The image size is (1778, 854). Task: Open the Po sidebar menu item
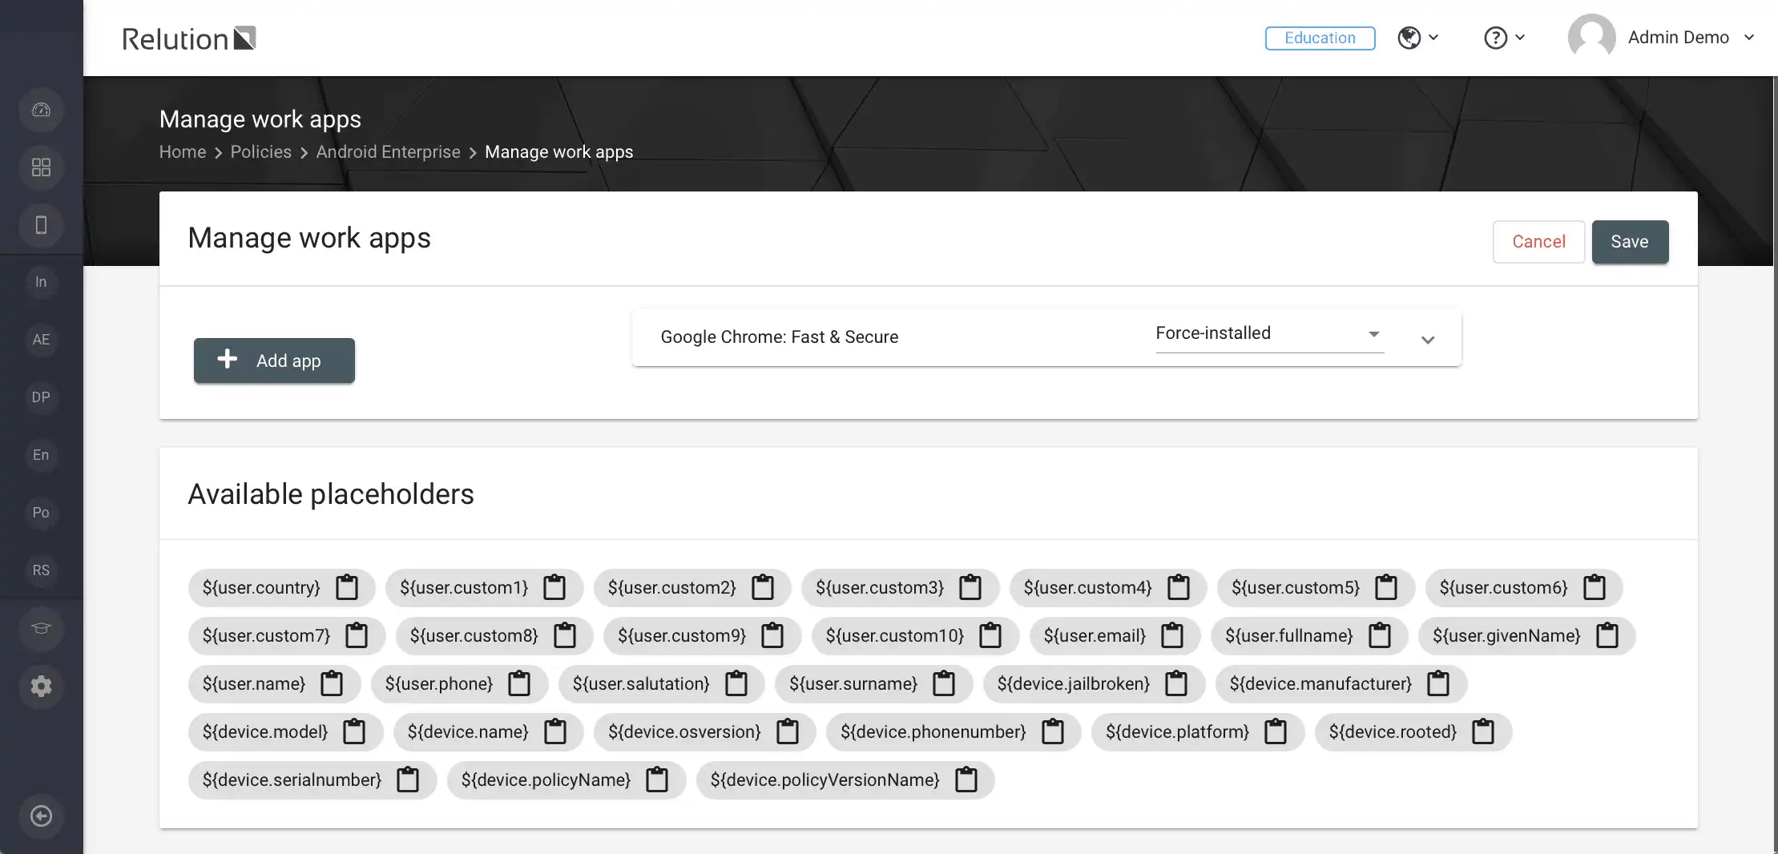coord(41,513)
